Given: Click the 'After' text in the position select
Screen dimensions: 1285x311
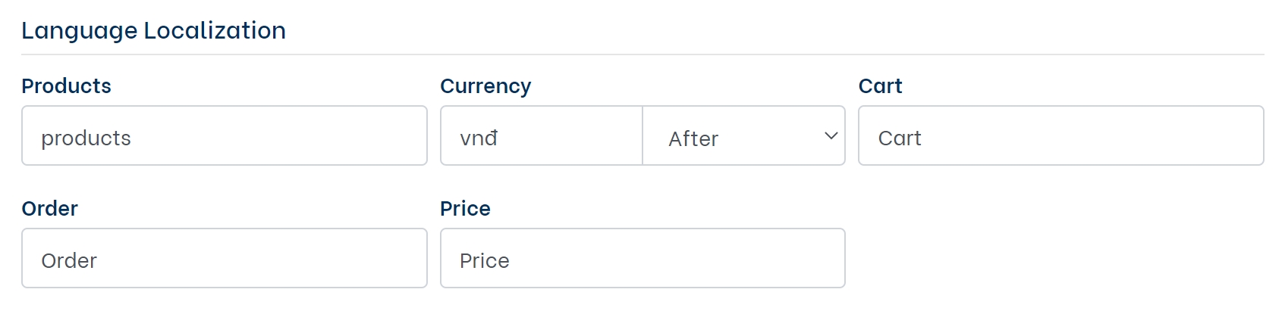Looking at the screenshot, I should (x=693, y=139).
